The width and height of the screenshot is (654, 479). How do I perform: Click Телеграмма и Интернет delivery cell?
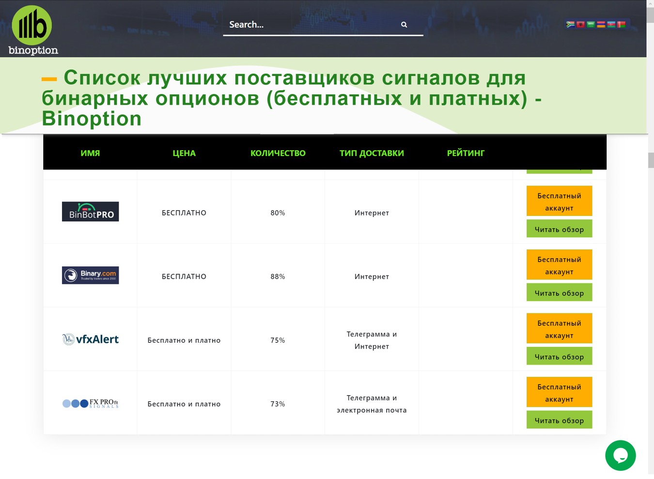coord(372,340)
